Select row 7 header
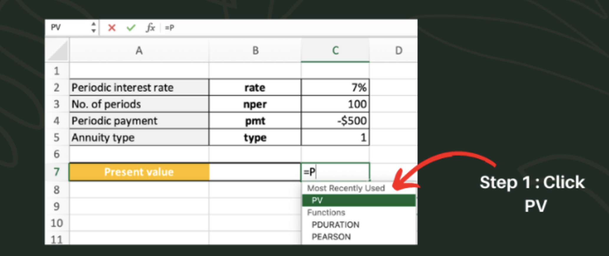 coord(57,172)
